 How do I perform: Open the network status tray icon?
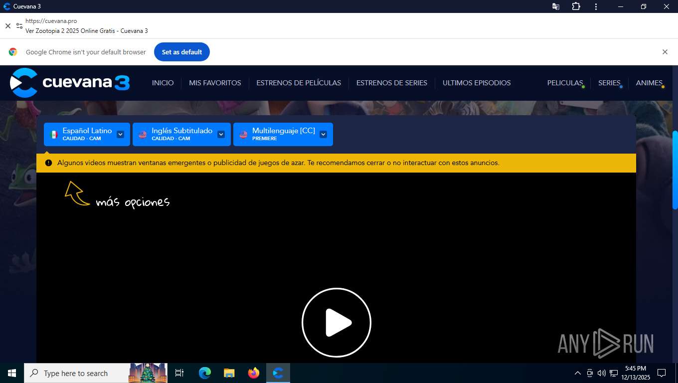click(614, 373)
